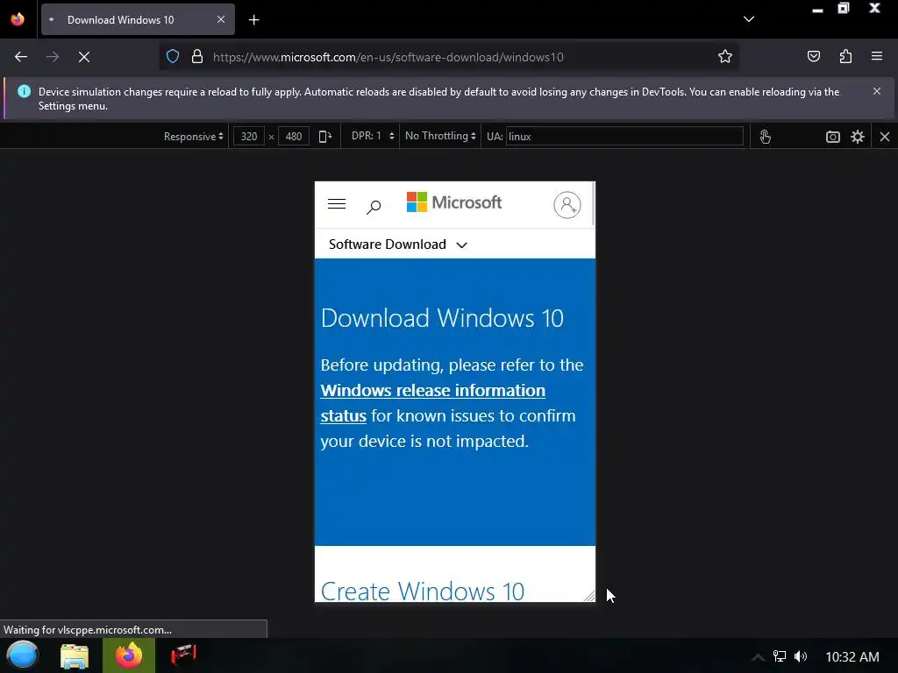
Task: Open the No Throttling dropdown
Action: pos(440,136)
